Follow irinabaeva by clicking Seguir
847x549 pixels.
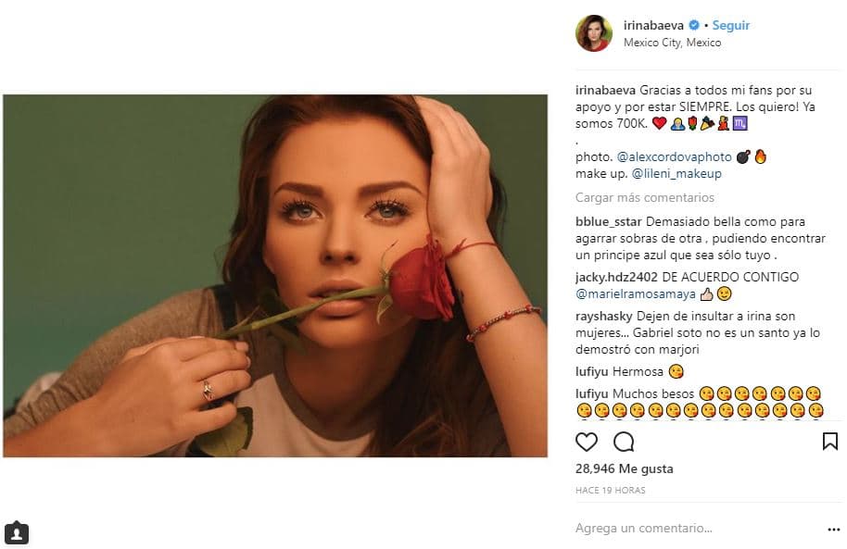(x=730, y=25)
